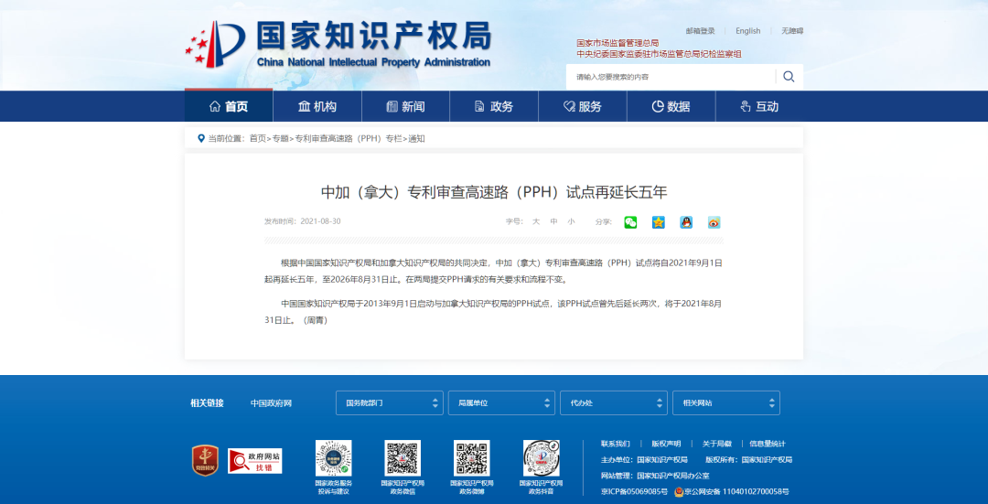Click breadcrumb 专利审查高速路（PPH）专栏

[x=348, y=139]
